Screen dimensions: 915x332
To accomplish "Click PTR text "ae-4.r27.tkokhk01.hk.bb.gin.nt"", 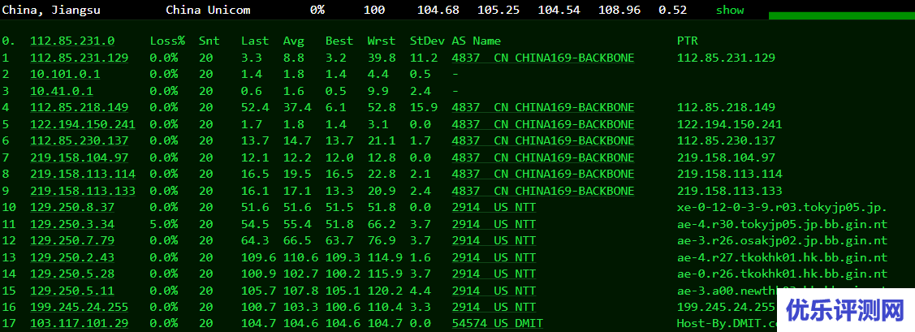I will point(782,257).
